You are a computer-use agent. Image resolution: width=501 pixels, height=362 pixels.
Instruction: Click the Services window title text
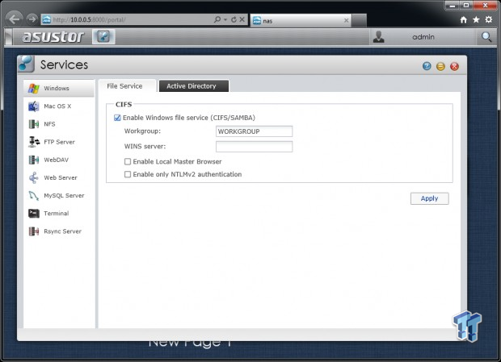tap(64, 64)
